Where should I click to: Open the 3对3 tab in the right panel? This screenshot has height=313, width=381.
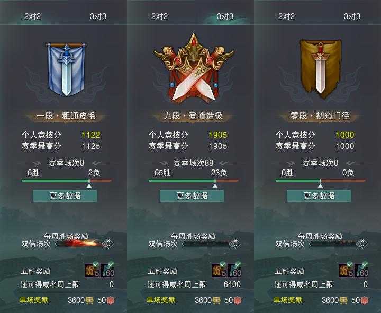[x=352, y=16]
